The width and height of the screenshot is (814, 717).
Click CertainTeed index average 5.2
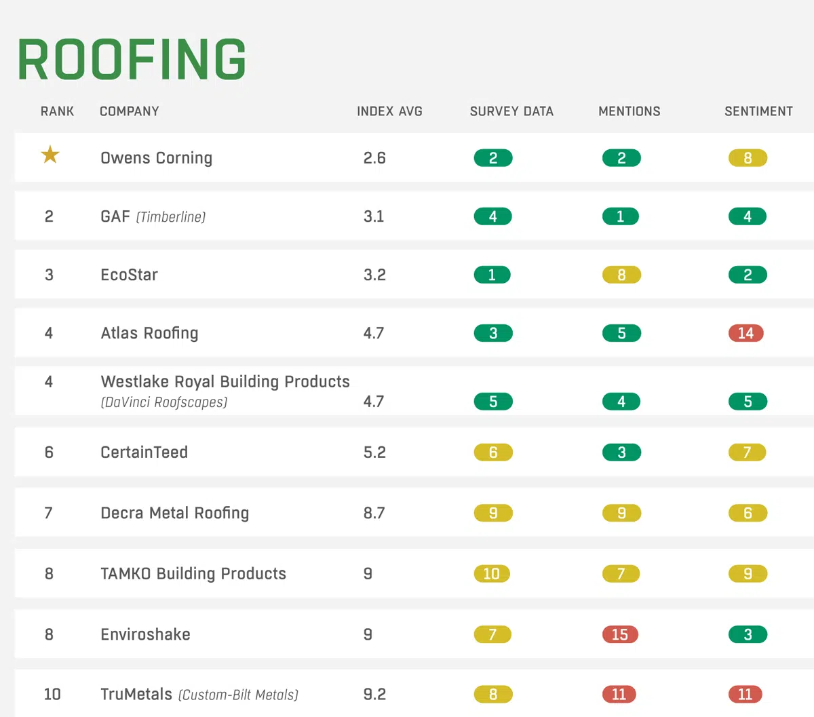pos(374,452)
